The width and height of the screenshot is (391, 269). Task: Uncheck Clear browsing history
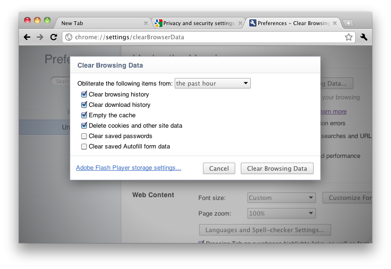(x=84, y=95)
